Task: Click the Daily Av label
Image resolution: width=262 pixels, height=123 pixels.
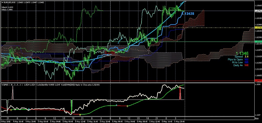Action: pyautogui.click(x=238, y=65)
